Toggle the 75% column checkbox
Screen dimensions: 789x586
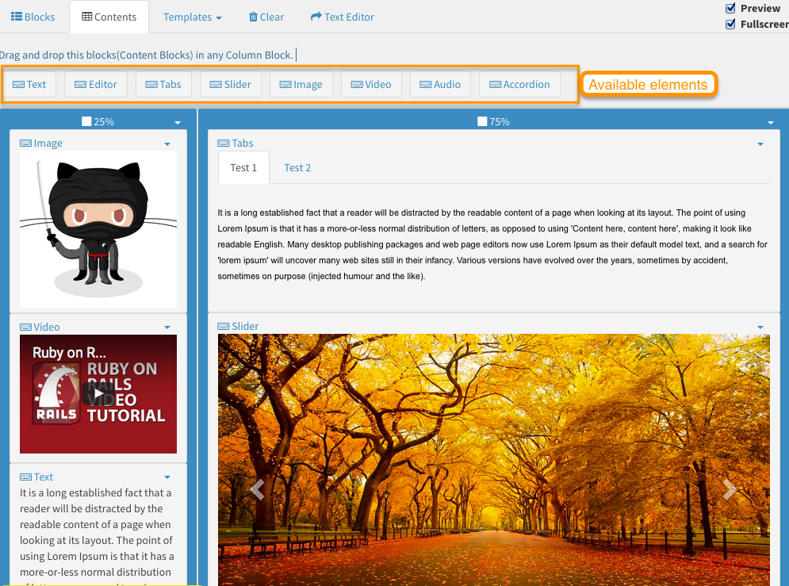coord(482,121)
